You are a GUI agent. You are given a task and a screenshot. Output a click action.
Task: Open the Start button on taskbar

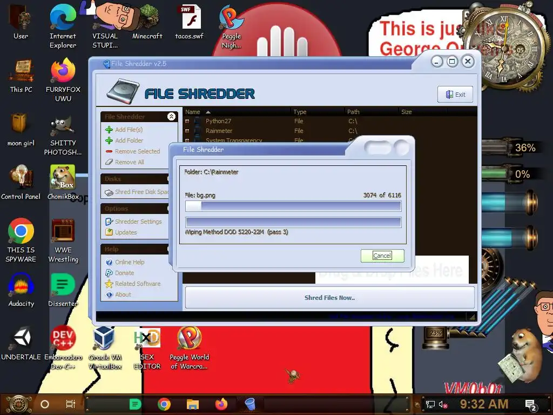click(18, 404)
